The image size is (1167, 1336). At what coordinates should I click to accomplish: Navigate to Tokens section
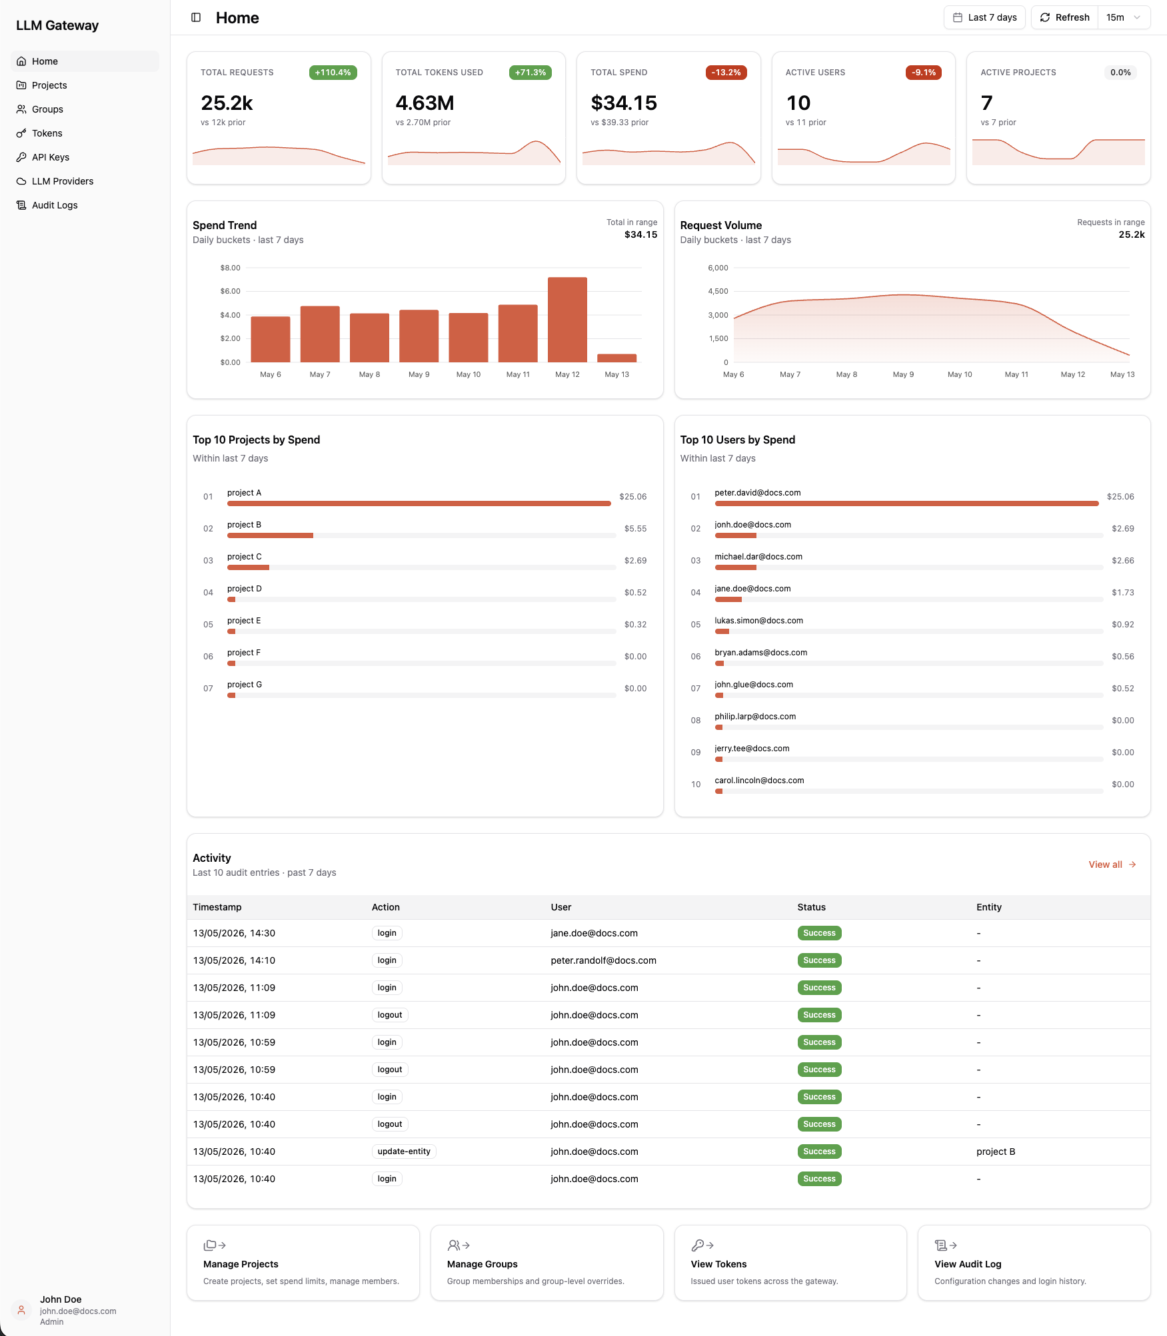click(85, 133)
